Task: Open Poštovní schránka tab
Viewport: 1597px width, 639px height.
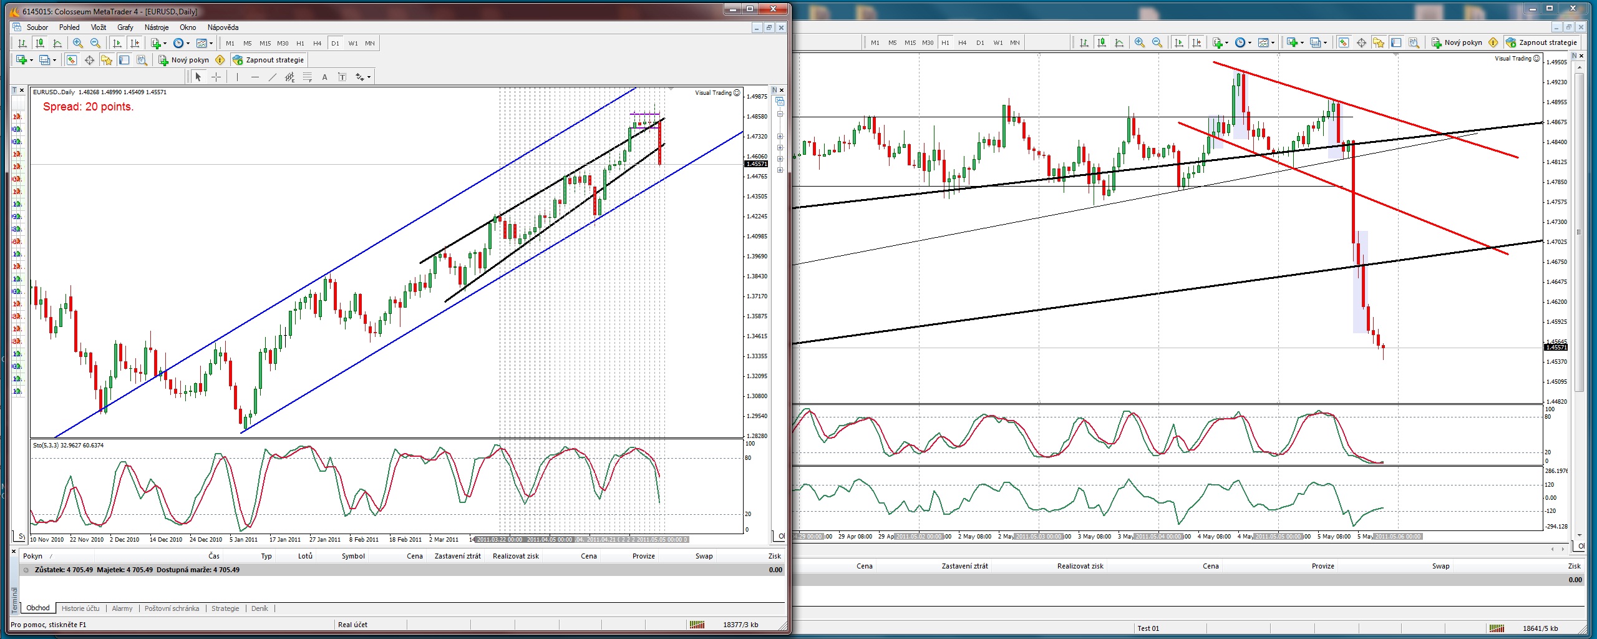Action: [x=172, y=608]
